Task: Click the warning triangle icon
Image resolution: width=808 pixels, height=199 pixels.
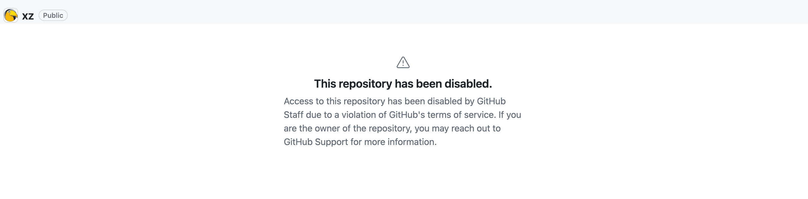Action: coord(403,62)
